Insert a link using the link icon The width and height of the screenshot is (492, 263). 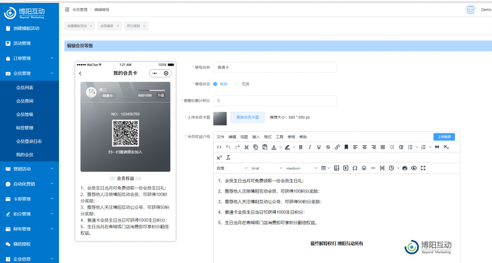click(x=337, y=147)
